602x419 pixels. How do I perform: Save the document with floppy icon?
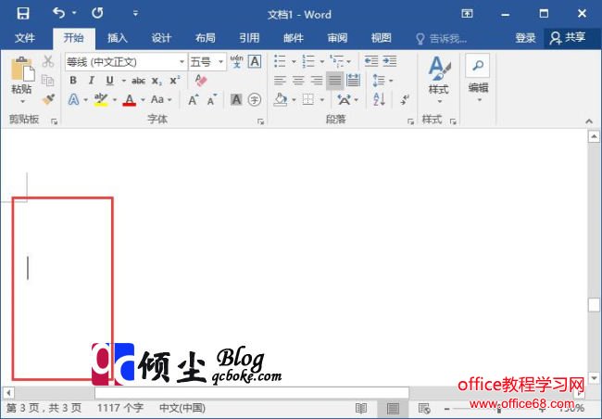pos(23,14)
